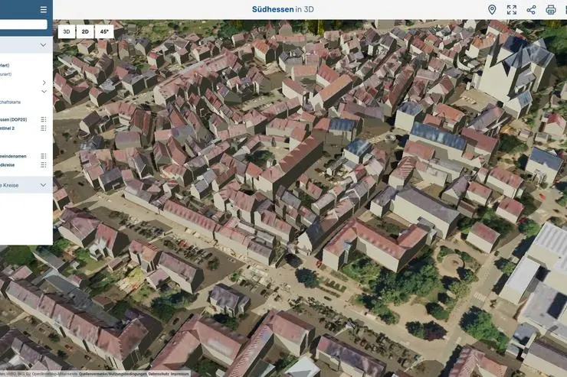Screen dimensions: 567x377
Task: Open the Datenschutz footer link
Action: (x=158, y=374)
